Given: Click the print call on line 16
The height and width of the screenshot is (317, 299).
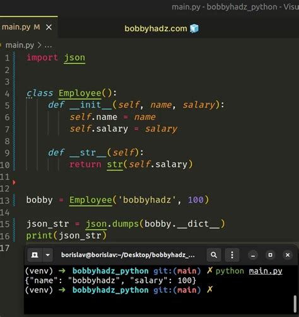Looking at the screenshot, I should click(66, 236).
